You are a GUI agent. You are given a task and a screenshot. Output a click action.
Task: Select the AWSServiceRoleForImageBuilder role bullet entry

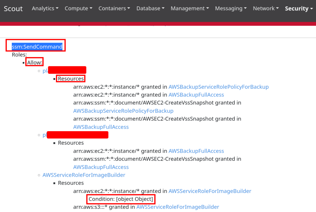click(84, 175)
